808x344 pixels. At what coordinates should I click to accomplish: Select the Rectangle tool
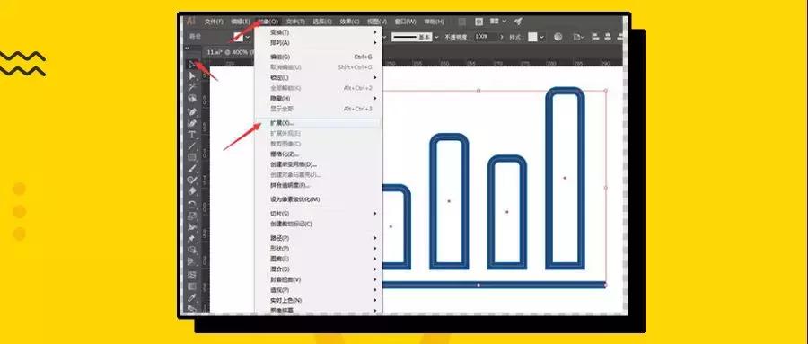[192, 157]
